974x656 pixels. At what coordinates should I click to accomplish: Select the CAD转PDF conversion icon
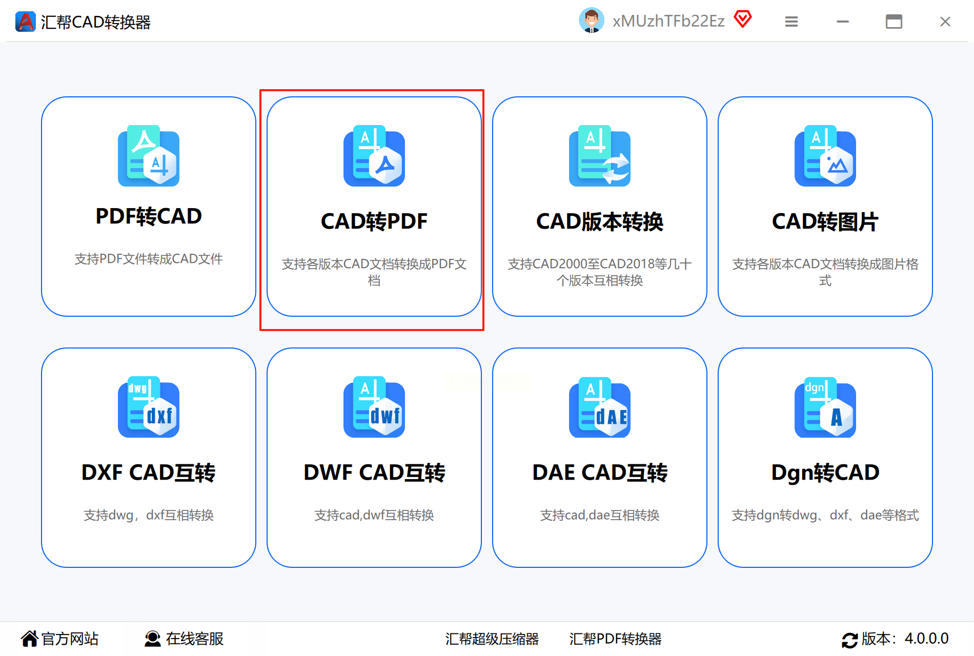pyautogui.click(x=374, y=156)
